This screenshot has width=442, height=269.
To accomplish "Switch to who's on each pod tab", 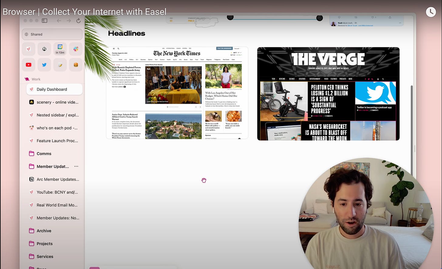I will 54,128.
